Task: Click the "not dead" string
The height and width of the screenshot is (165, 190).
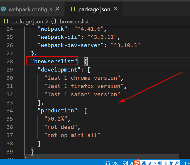Action: tap(61, 127)
